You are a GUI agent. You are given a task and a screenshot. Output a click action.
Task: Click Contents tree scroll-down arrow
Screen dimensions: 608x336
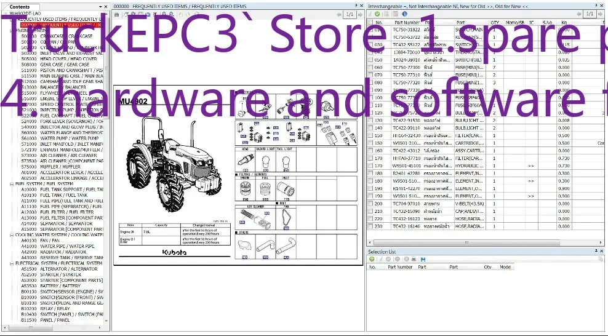click(x=106, y=321)
